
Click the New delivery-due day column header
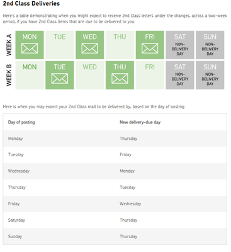(x=140, y=122)
